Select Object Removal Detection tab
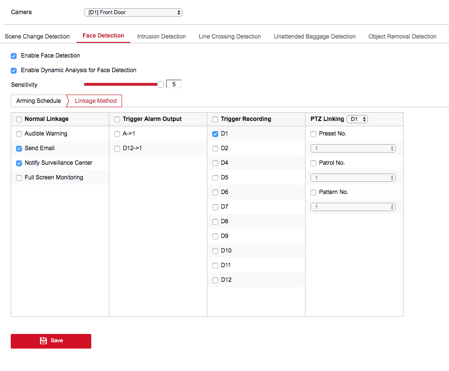 [x=402, y=37]
